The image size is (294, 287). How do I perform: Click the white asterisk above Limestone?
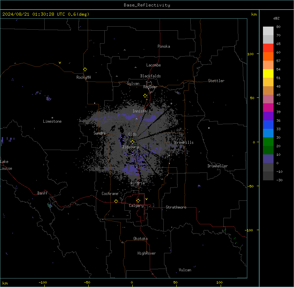coord(52,118)
